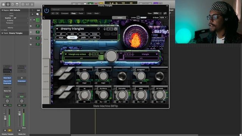Open the plugin settings preset dropdown
This screenshot has width=242, height=136.
coord(67,9)
